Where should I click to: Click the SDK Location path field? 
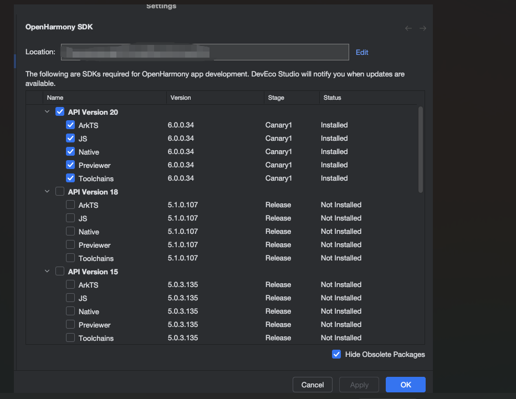click(205, 52)
